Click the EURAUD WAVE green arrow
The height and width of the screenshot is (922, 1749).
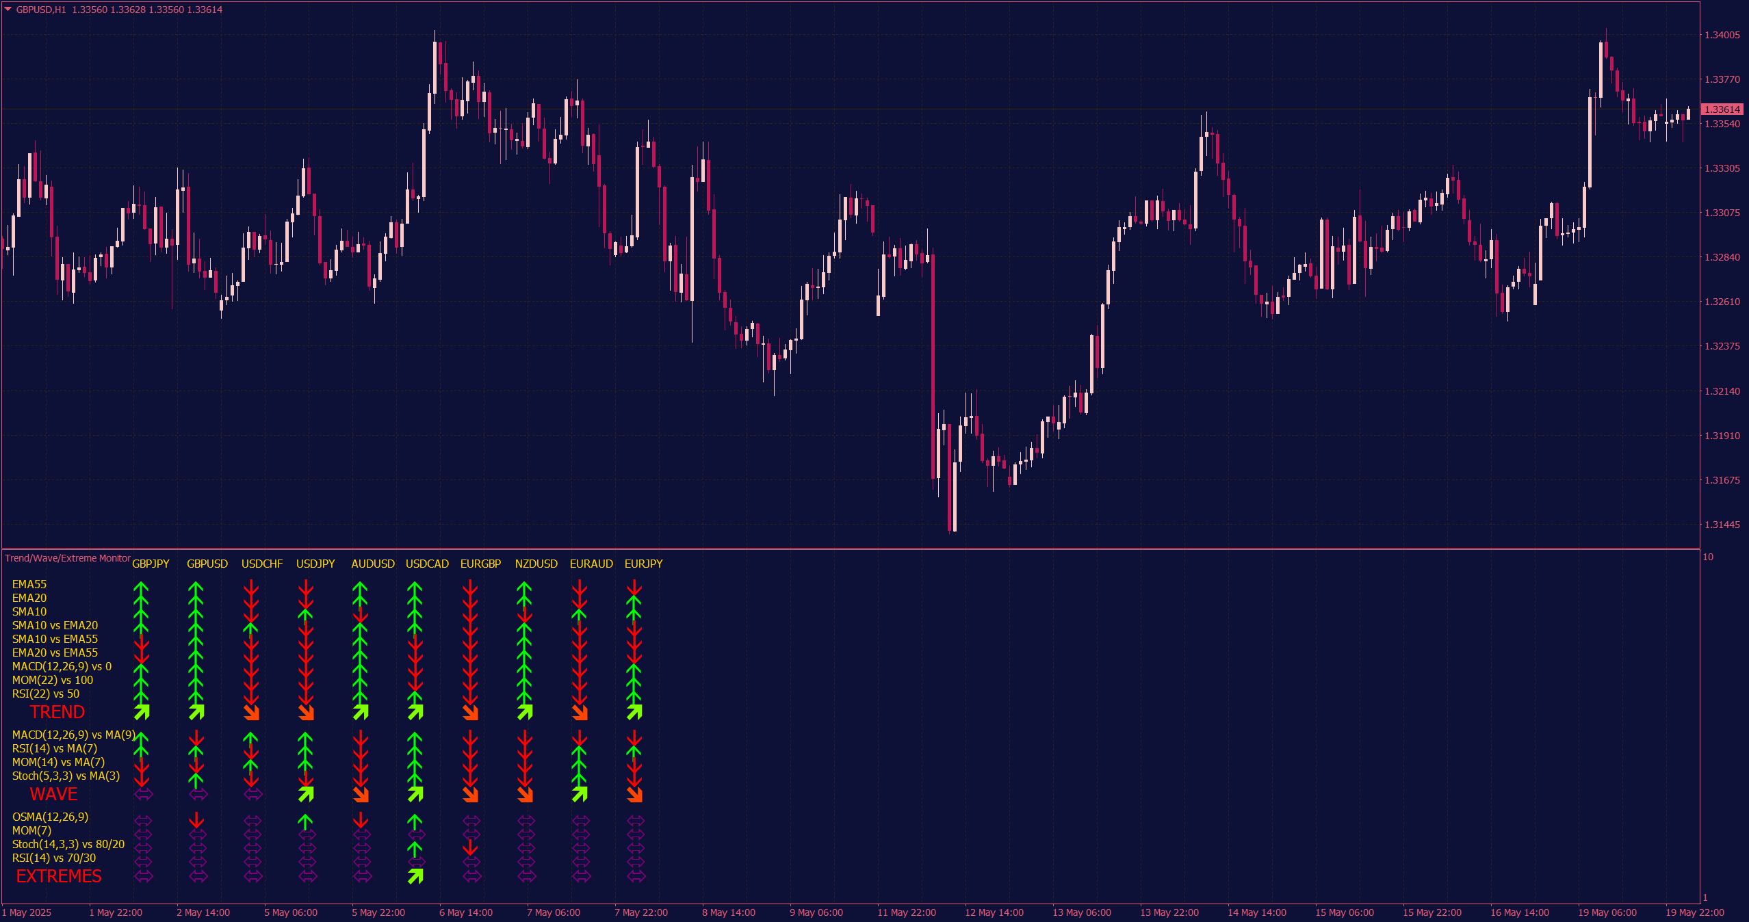[x=580, y=794]
